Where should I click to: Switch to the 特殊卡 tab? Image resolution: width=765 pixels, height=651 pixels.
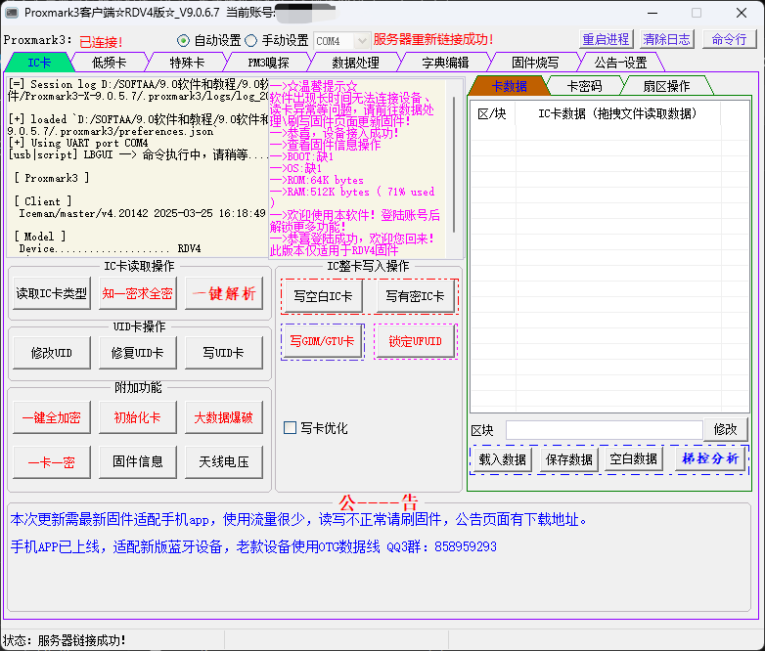tap(187, 63)
